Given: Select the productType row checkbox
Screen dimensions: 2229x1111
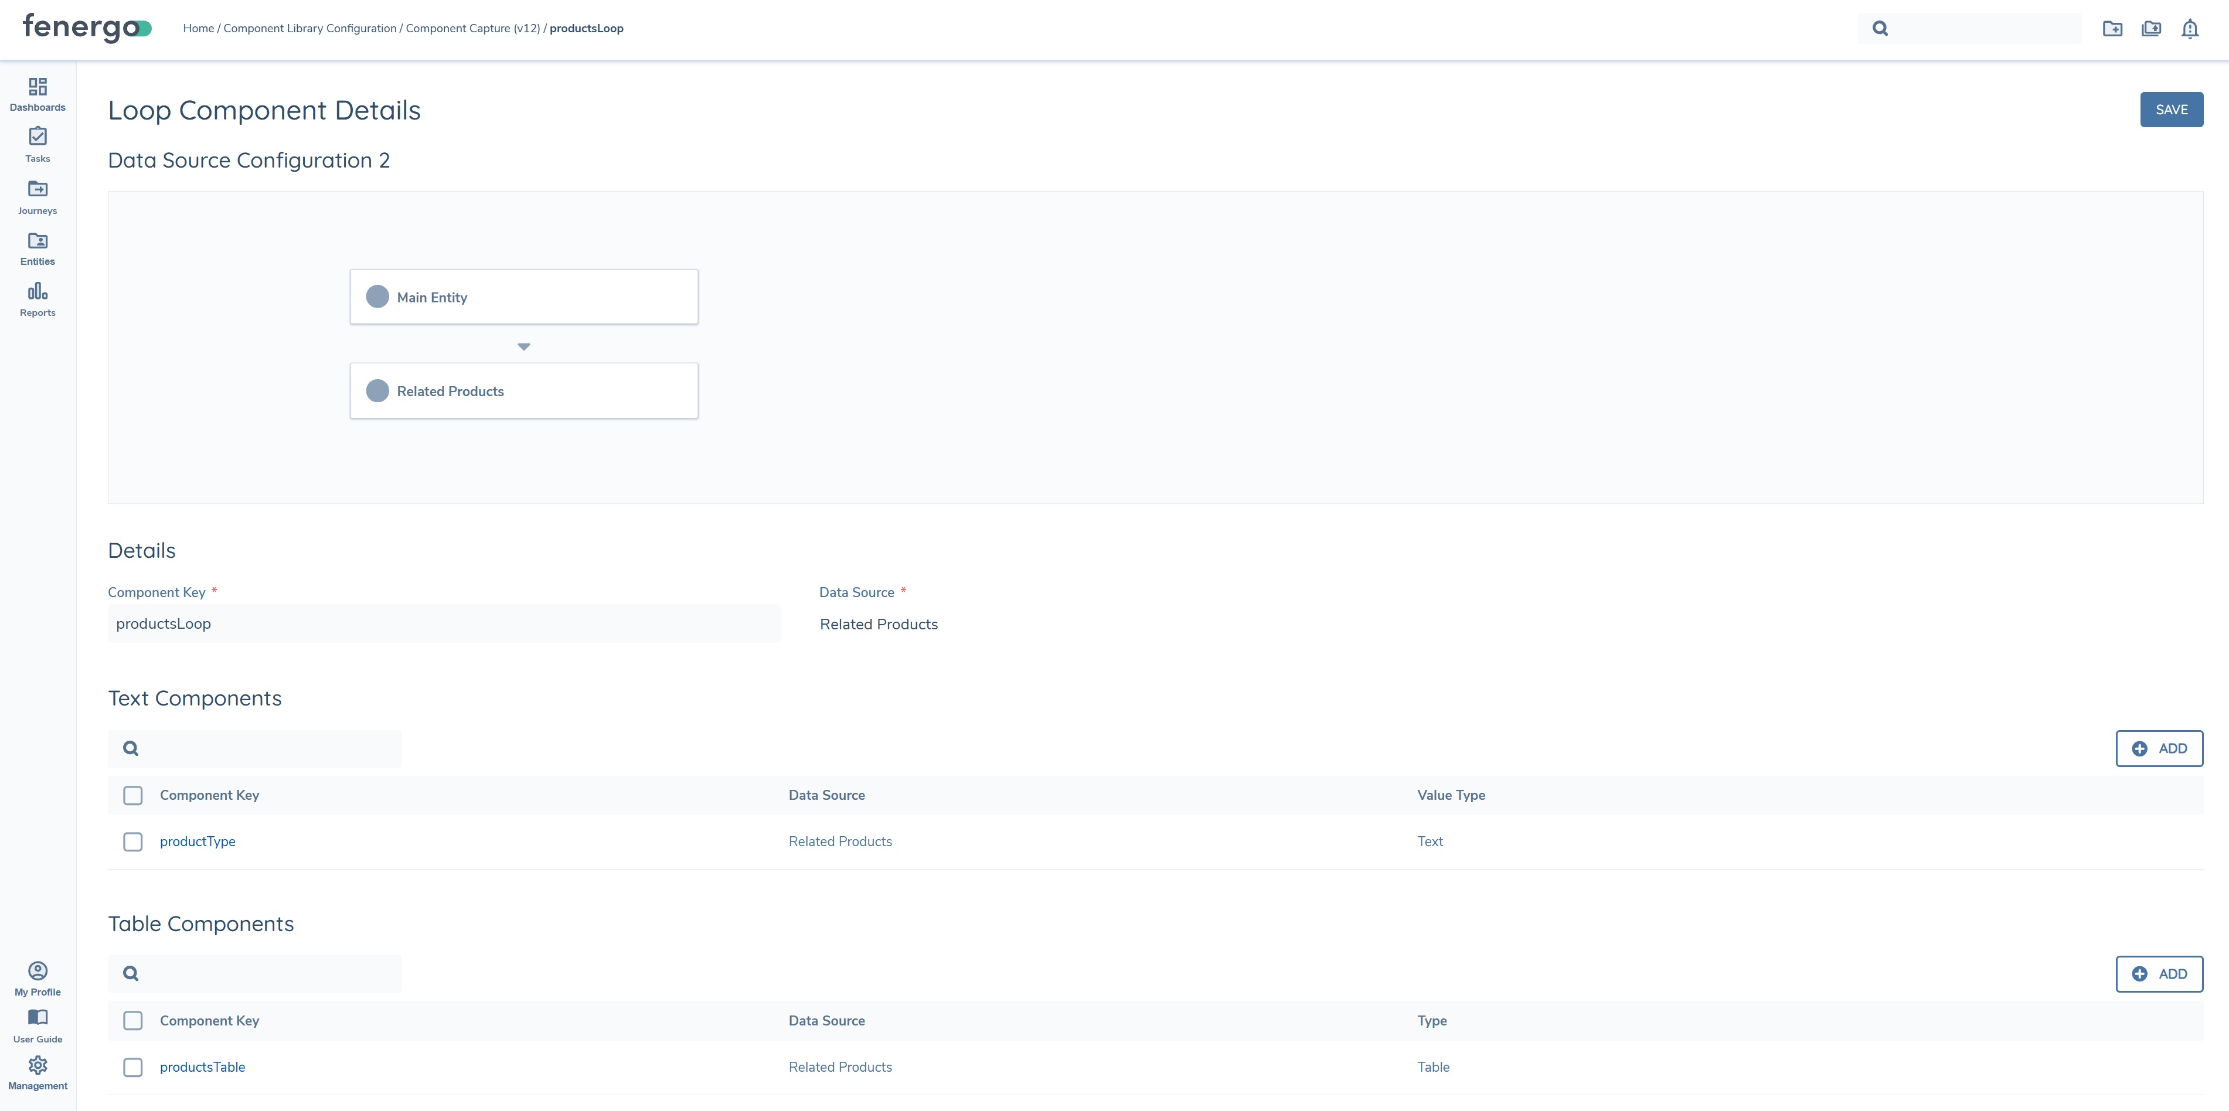Looking at the screenshot, I should coord(132,841).
